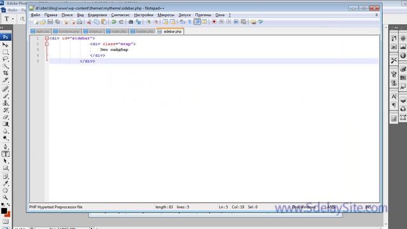
Task: Open the Кодировка menu in Notepad++
Action: point(97,15)
